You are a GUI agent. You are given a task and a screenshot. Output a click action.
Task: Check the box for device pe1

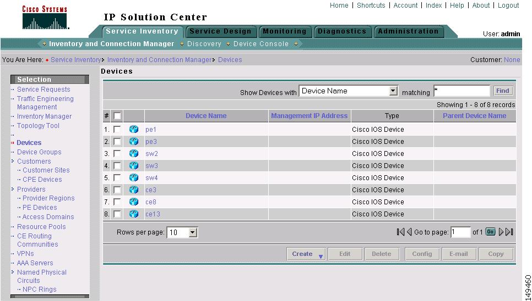tap(117, 129)
